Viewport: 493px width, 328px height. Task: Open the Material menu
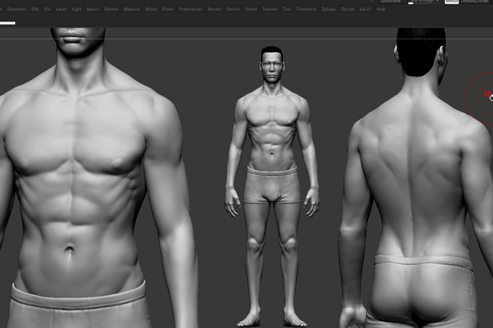click(131, 9)
